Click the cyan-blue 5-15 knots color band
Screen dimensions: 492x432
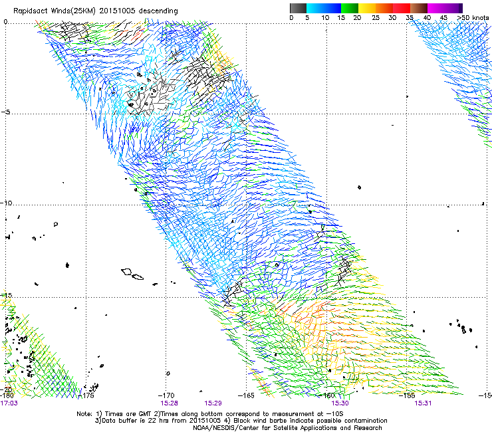pos(324,8)
